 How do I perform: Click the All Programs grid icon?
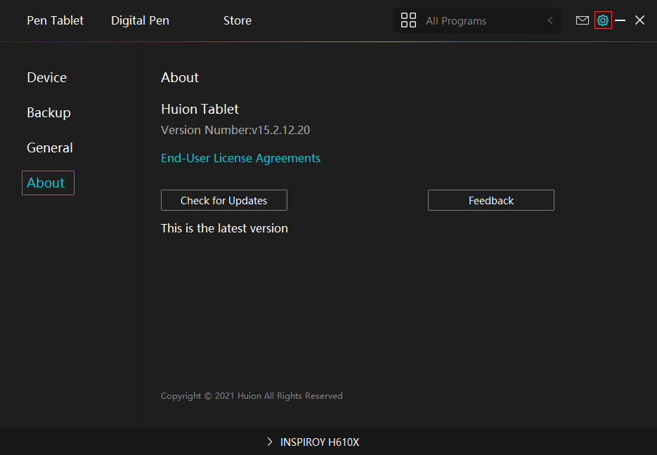click(408, 21)
